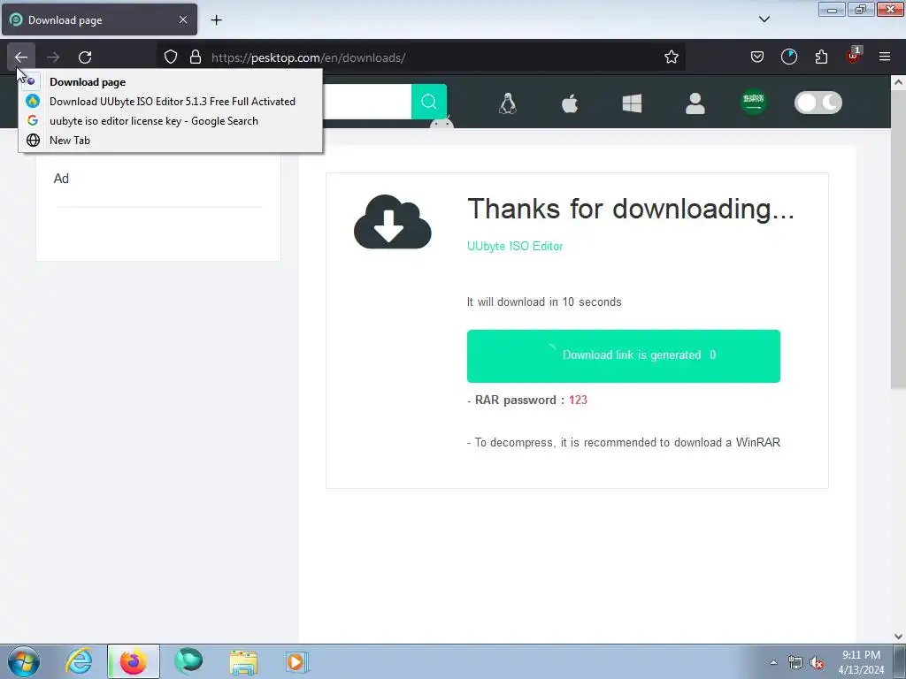The image size is (906, 679).
Task: Launch Internet Explorer from the taskbar
Action: pos(79,661)
